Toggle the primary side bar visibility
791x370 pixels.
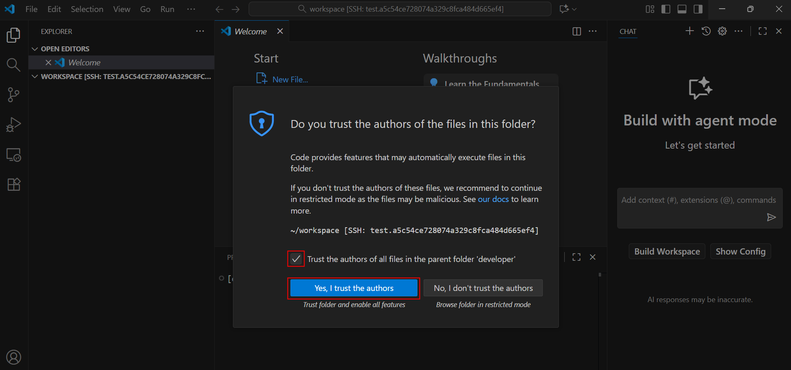point(666,9)
